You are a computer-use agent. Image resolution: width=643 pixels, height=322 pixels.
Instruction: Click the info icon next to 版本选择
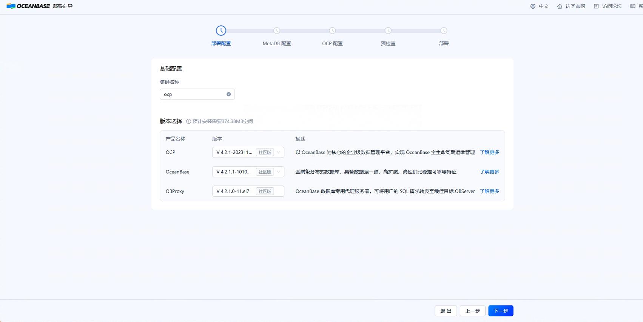188,121
